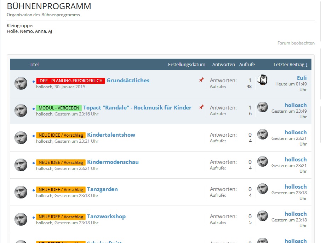The image size is (321, 243).
Task: Click view count 5 on Tanzworkshop
Action: point(250,223)
